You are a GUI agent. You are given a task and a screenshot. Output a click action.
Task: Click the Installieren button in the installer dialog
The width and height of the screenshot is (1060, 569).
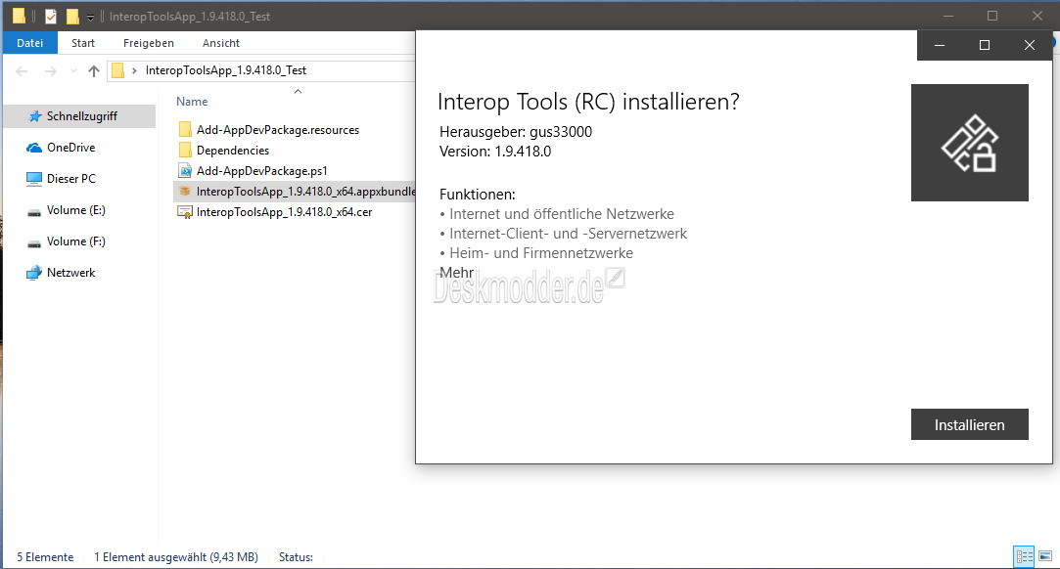point(969,424)
